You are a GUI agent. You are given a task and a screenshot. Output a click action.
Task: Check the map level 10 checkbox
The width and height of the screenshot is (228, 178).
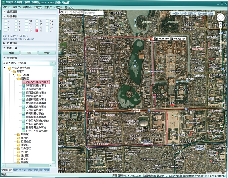(x=27, y=21)
